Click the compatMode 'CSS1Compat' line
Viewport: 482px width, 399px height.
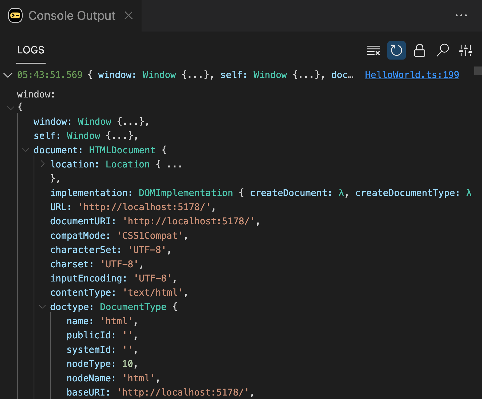click(119, 236)
